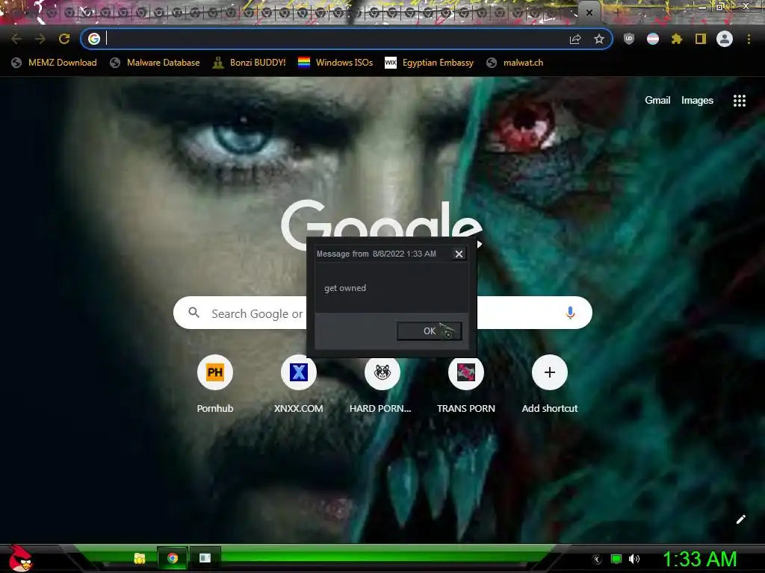The height and width of the screenshot is (573, 765).
Task: Click the 1:33 AM taskbar clock
Action: (x=699, y=559)
